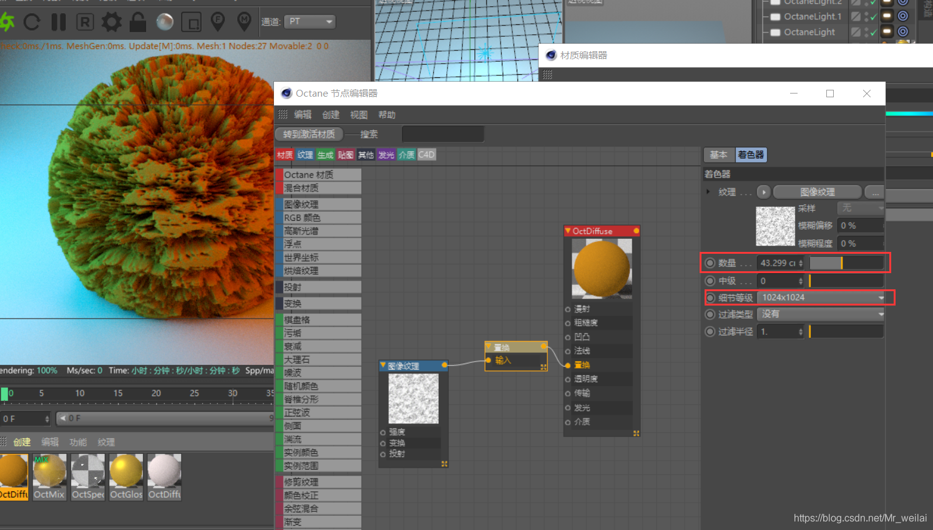This screenshot has width=933, height=530.
Task: Toggle the 过滤类型 animation radio dot
Action: tap(710, 314)
